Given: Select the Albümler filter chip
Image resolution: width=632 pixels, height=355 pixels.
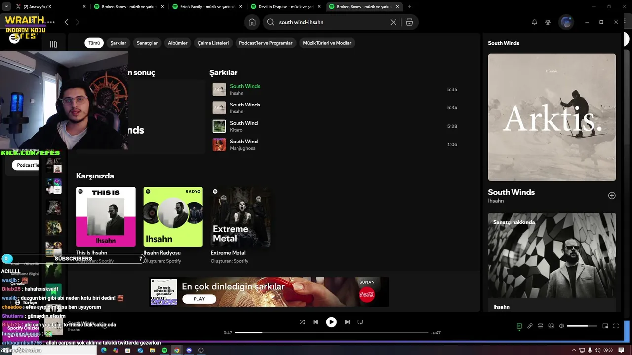Looking at the screenshot, I should (x=178, y=43).
